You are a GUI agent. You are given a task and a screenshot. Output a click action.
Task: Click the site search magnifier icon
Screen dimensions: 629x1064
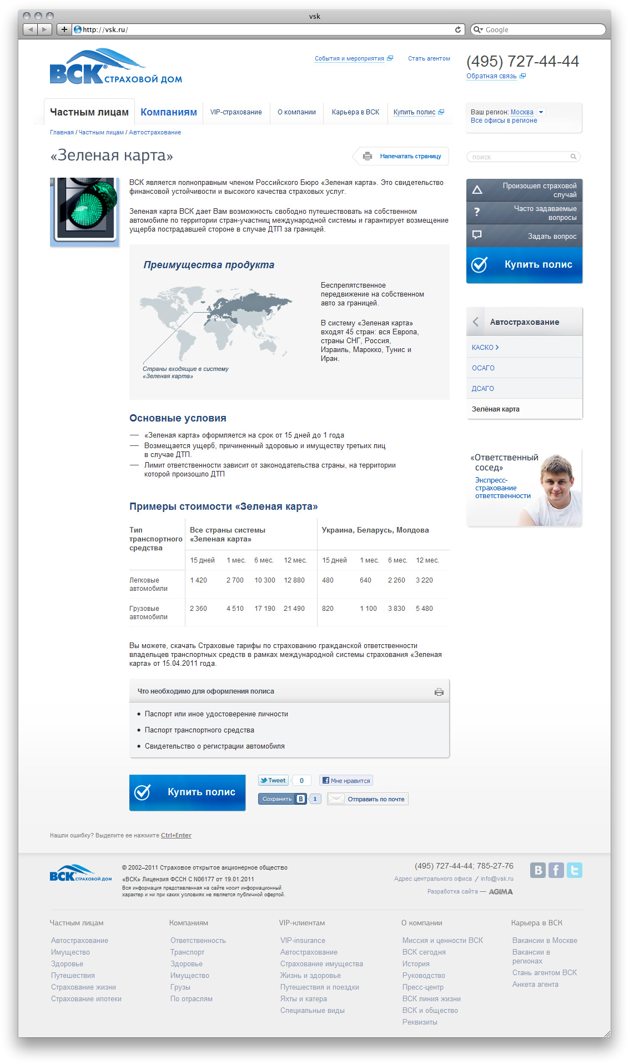point(573,157)
